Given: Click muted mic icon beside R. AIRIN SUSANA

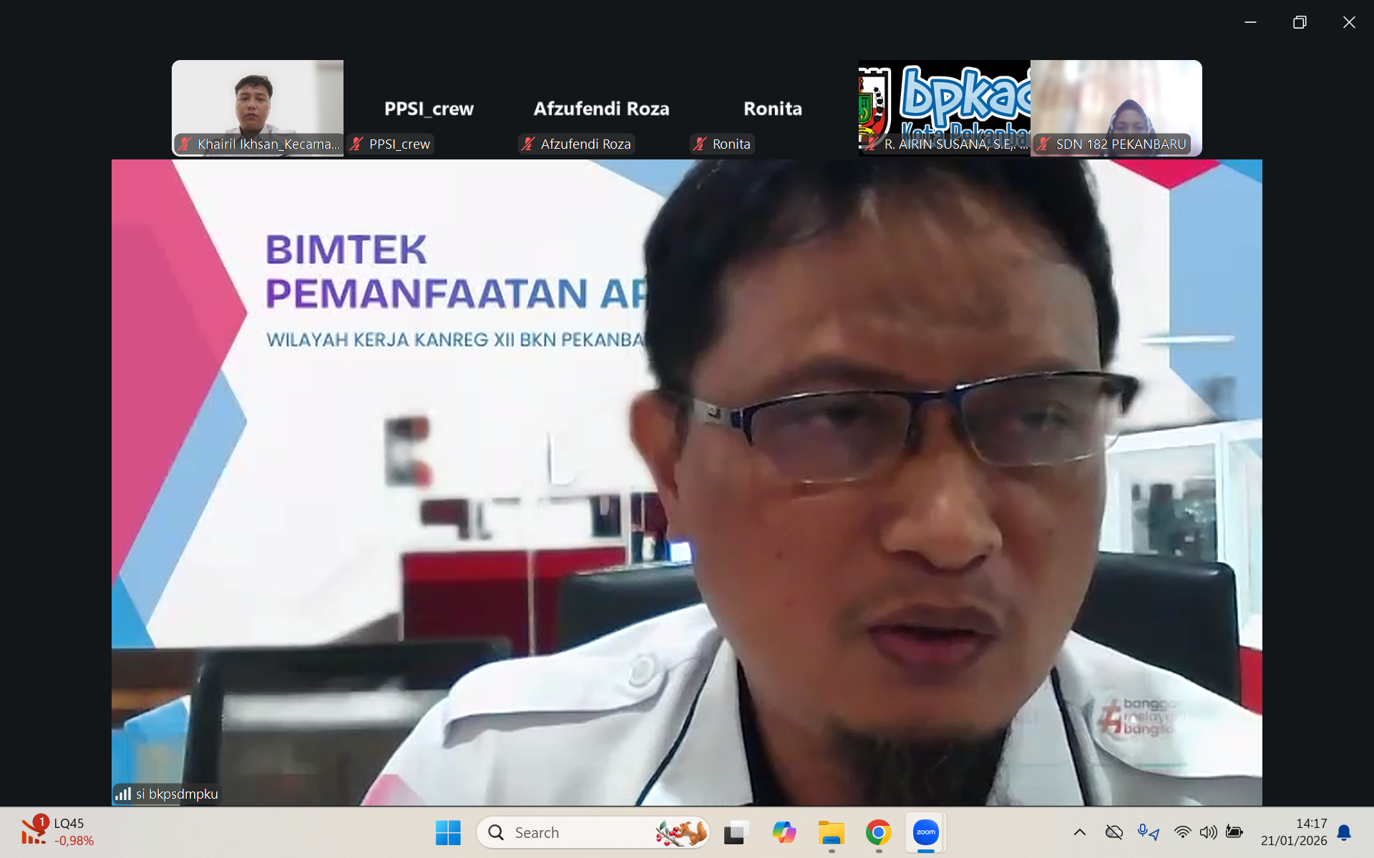Looking at the screenshot, I should pyautogui.click(x=872, y=144).
